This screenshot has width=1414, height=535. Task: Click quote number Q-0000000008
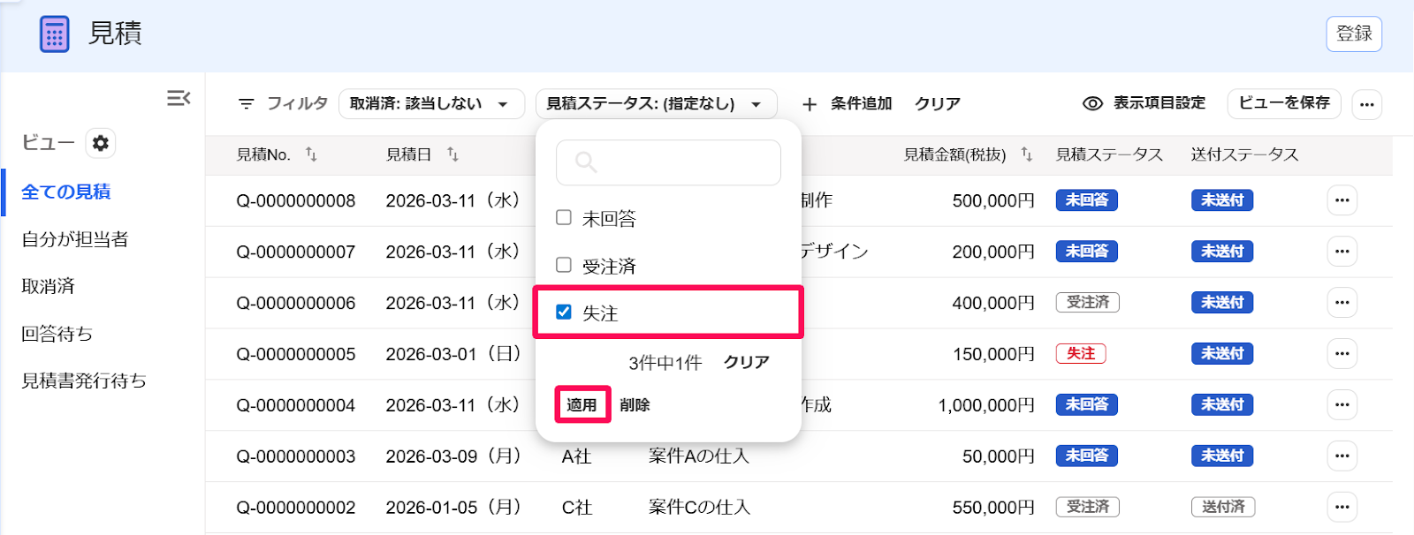coord(296,201)
